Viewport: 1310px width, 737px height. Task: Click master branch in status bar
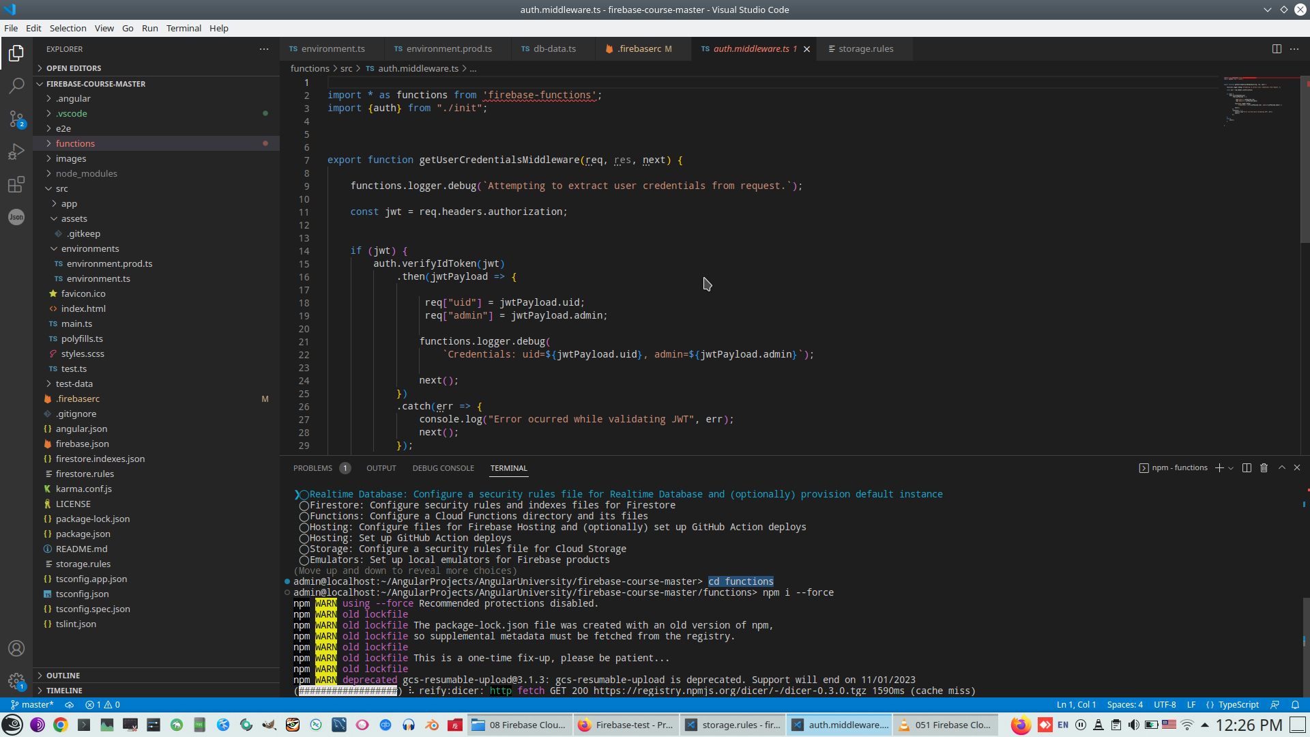(x=33, y=705)
